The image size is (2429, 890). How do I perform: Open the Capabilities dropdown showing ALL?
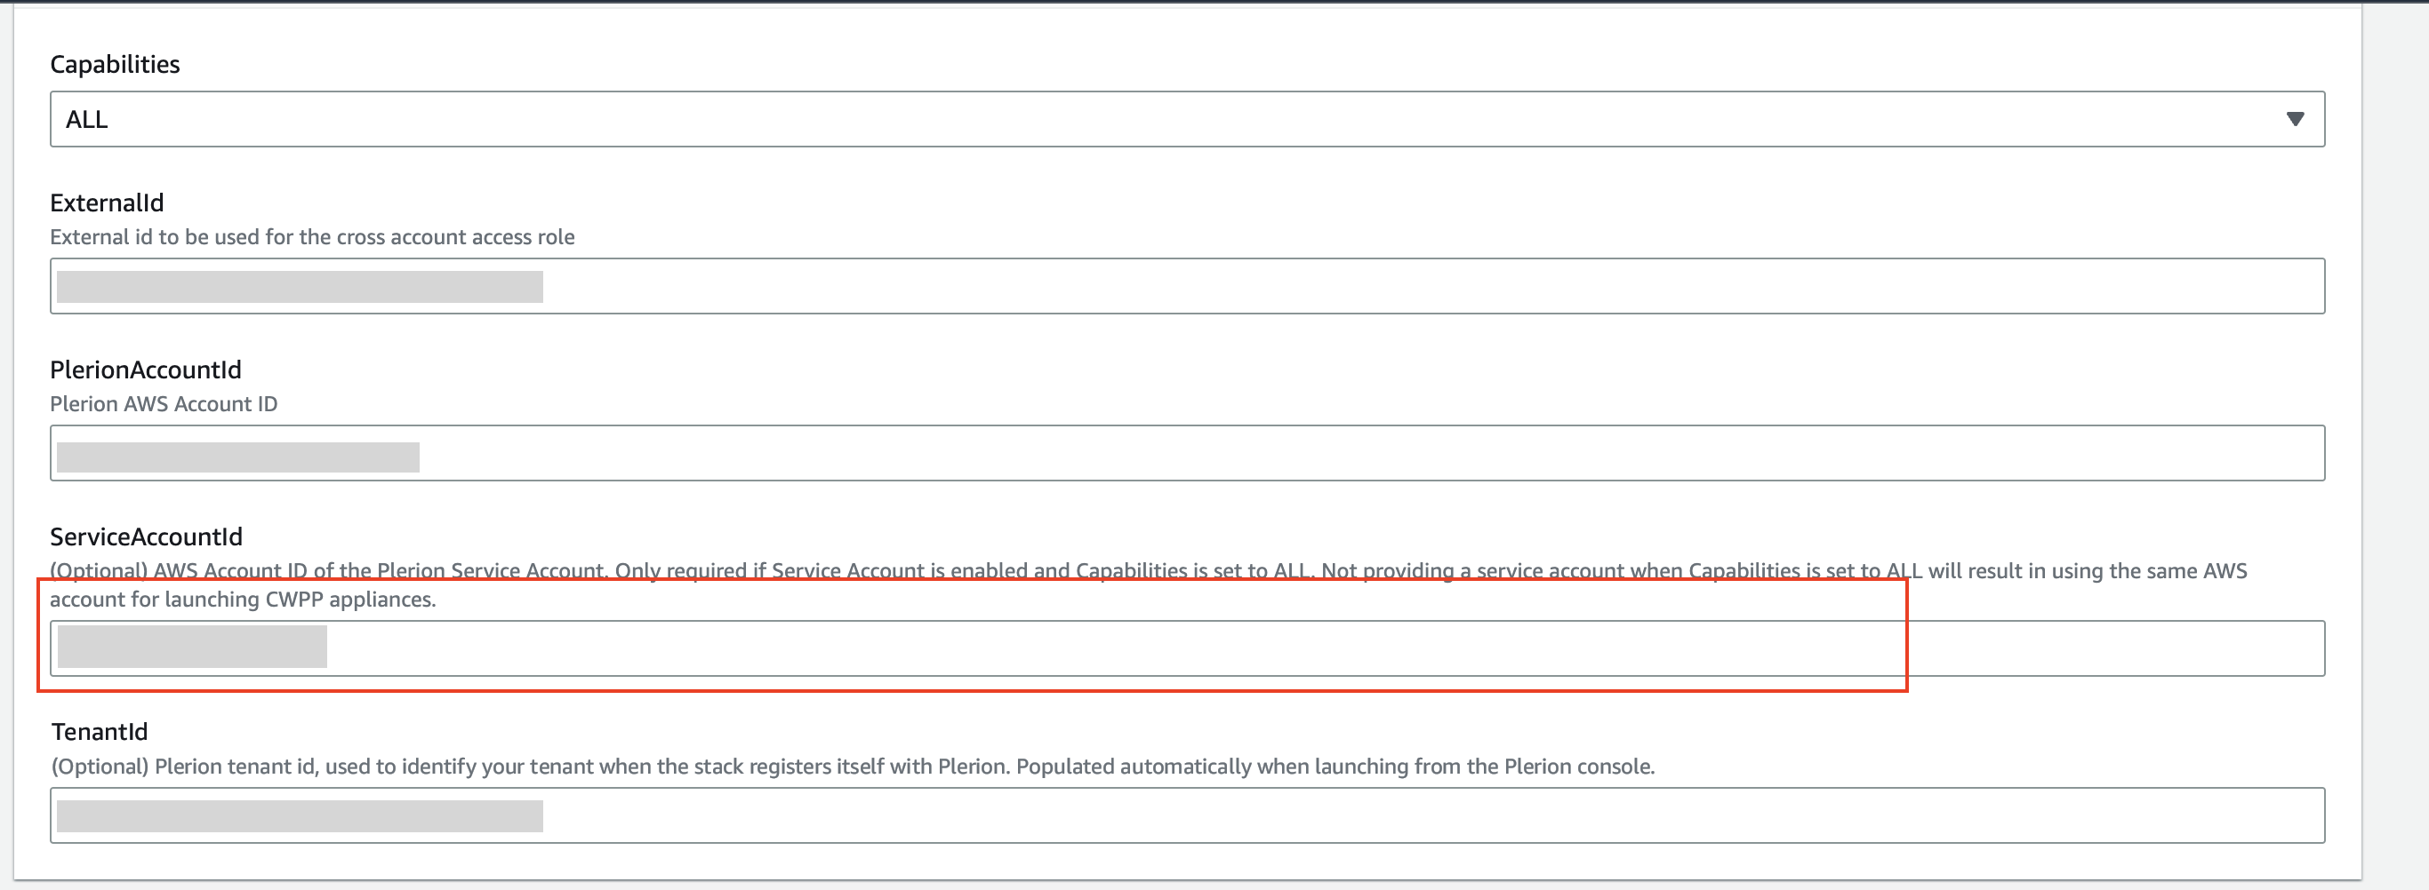[1187, 119]
